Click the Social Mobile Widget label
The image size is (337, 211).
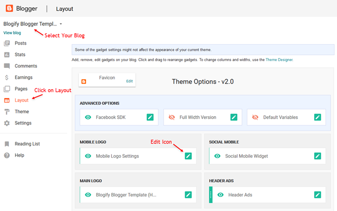(246, 156)
